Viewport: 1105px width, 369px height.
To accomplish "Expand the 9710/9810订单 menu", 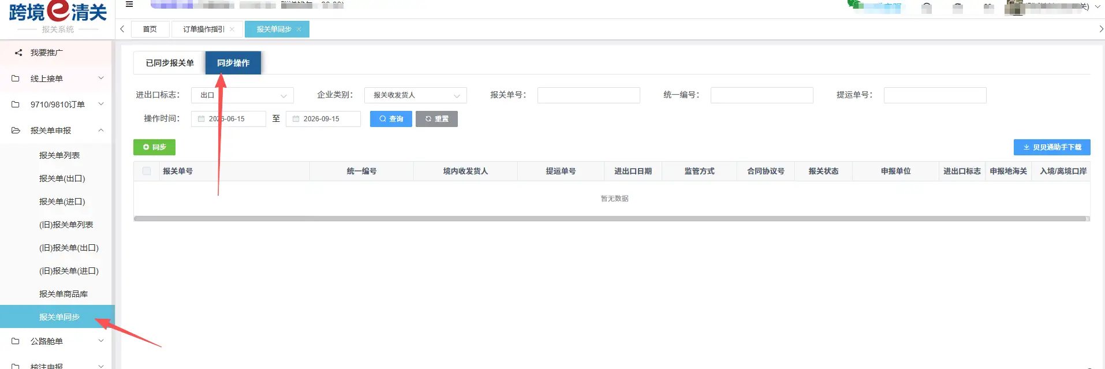I will (101, 104).
